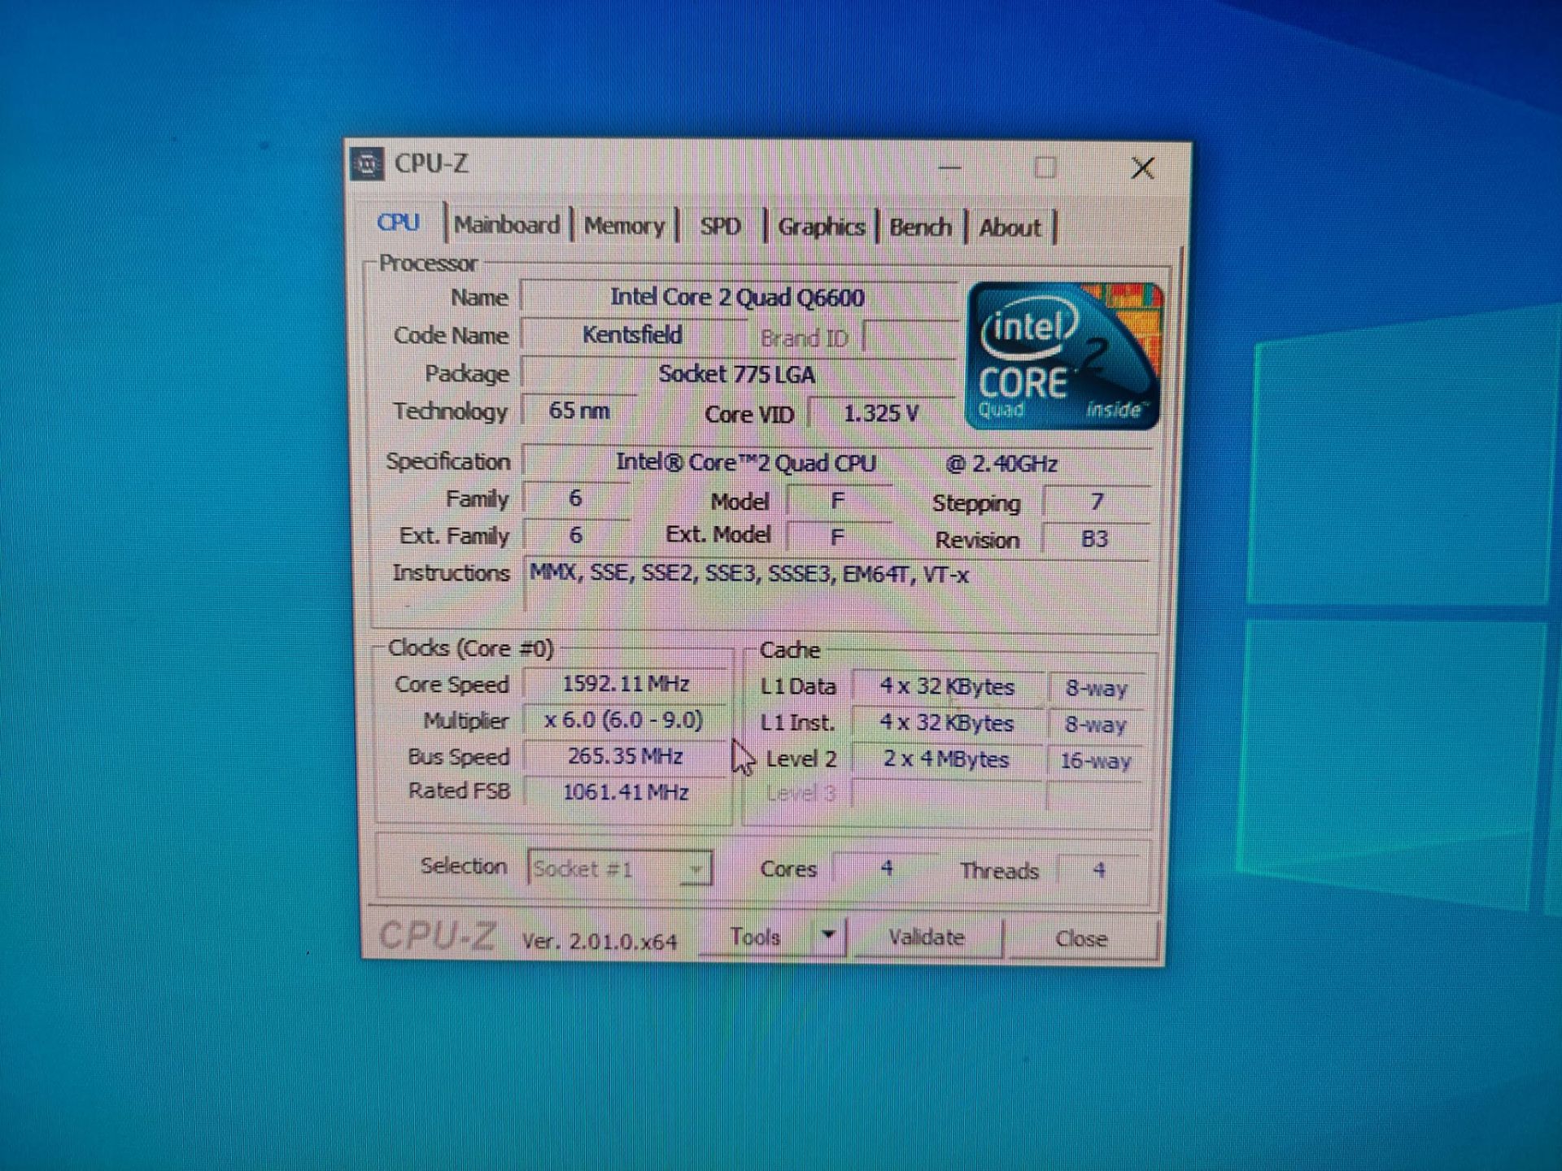This screenshot has height=1171, width=1562.
Task: Click the Socket 775 LGA package value
Action: 737,374
